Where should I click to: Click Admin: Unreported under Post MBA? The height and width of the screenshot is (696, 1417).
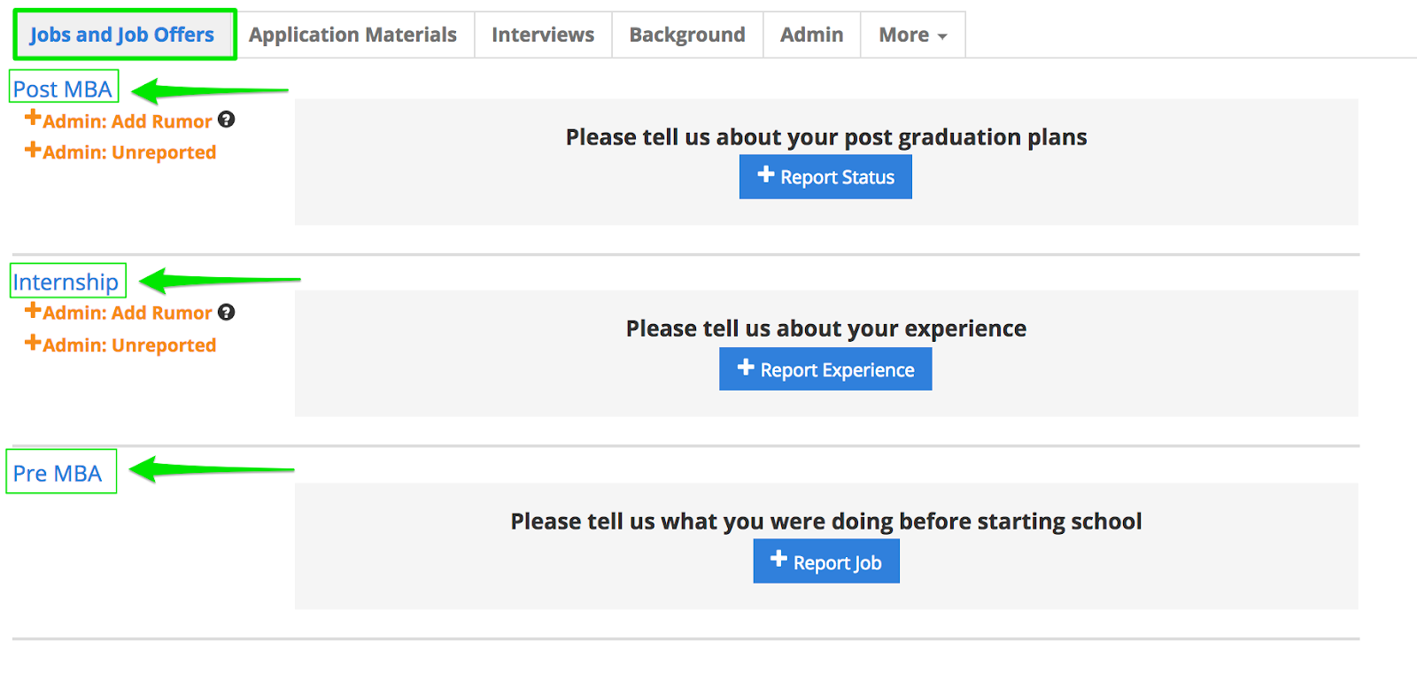(121, 152)
